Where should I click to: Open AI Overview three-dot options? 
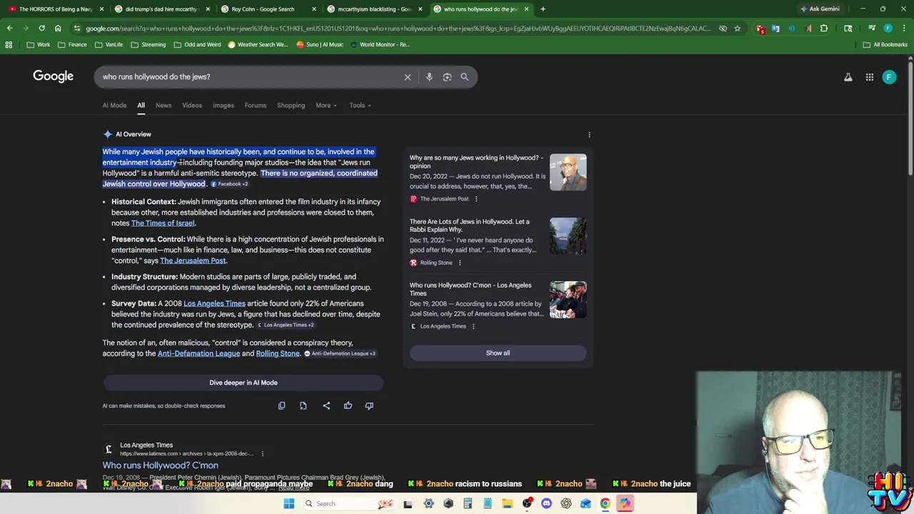[589, 134]
